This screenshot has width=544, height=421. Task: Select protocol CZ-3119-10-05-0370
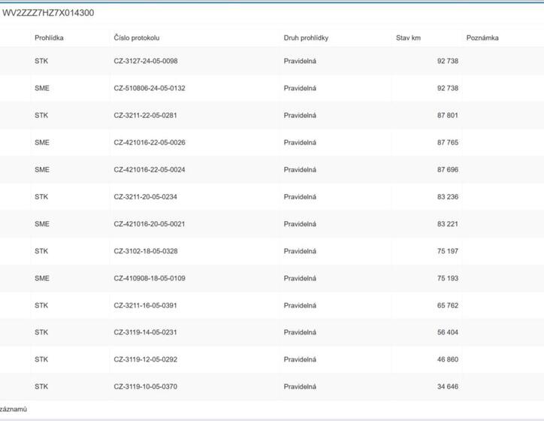click(x=146, y=386)
